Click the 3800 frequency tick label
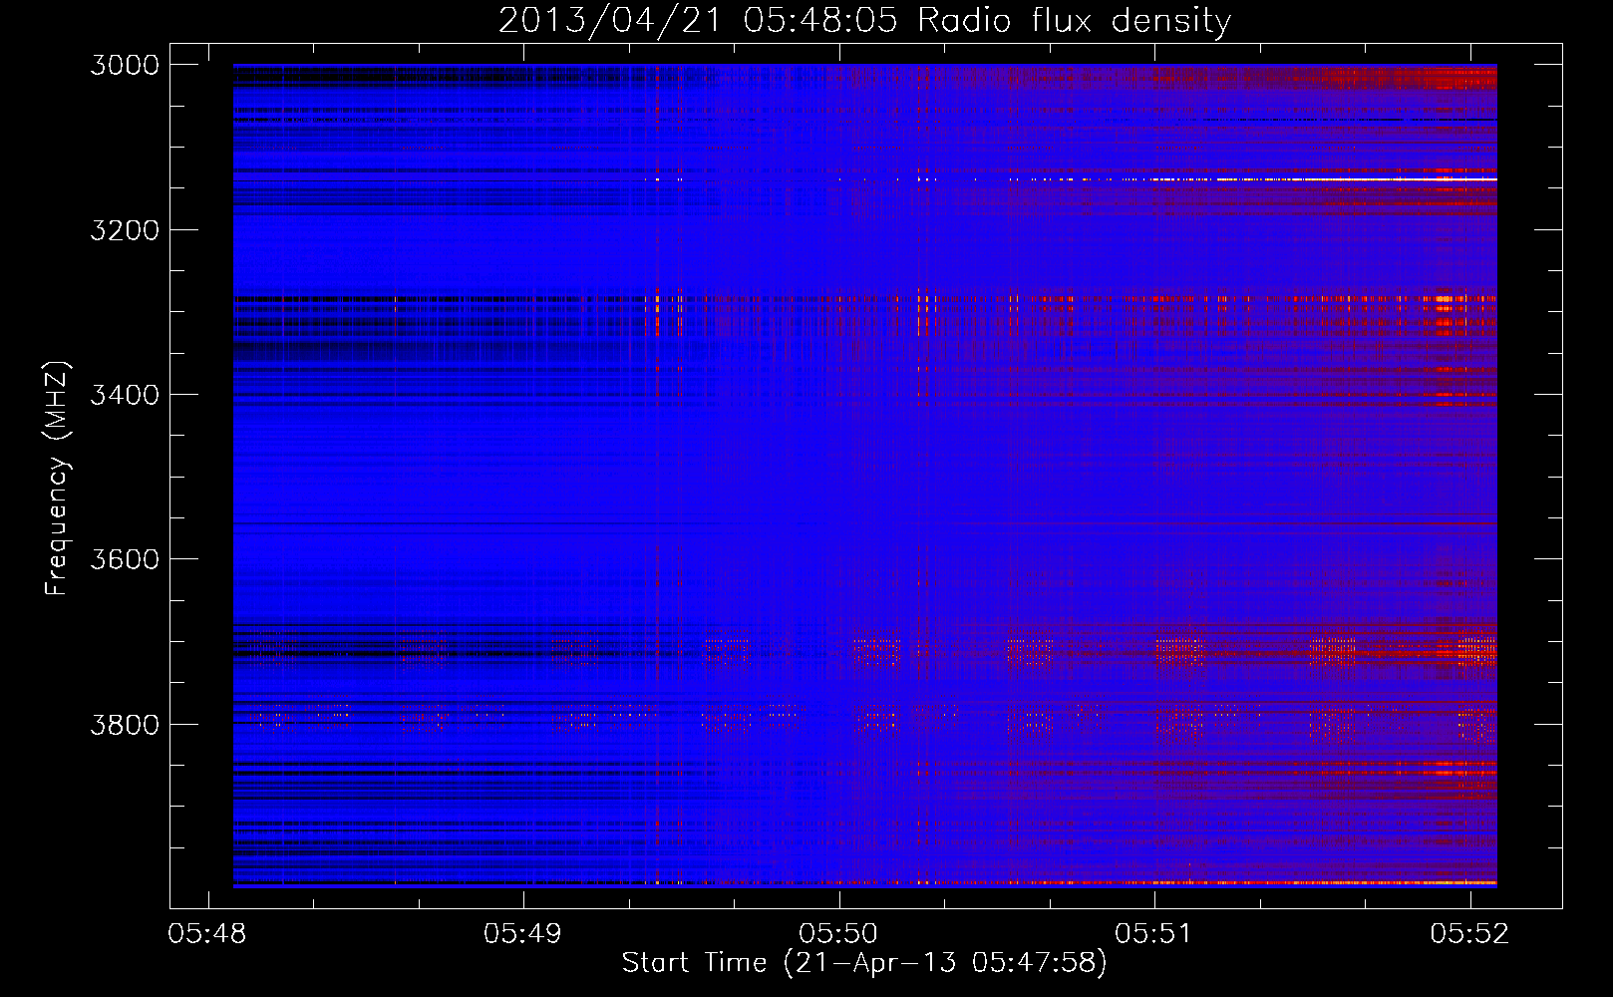The height and width of the screenshot is (997, 1613). [125, 724]
